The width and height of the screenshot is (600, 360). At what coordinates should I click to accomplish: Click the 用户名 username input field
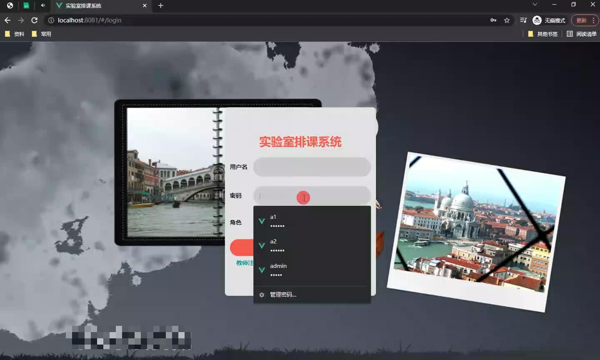pyautogui.click(x=312, y=167)
